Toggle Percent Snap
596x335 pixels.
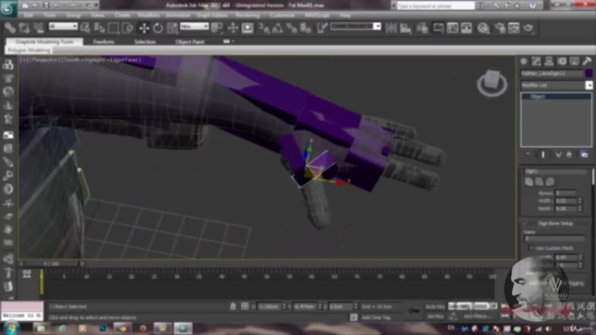pyautogui.click(x=291, y=28)
